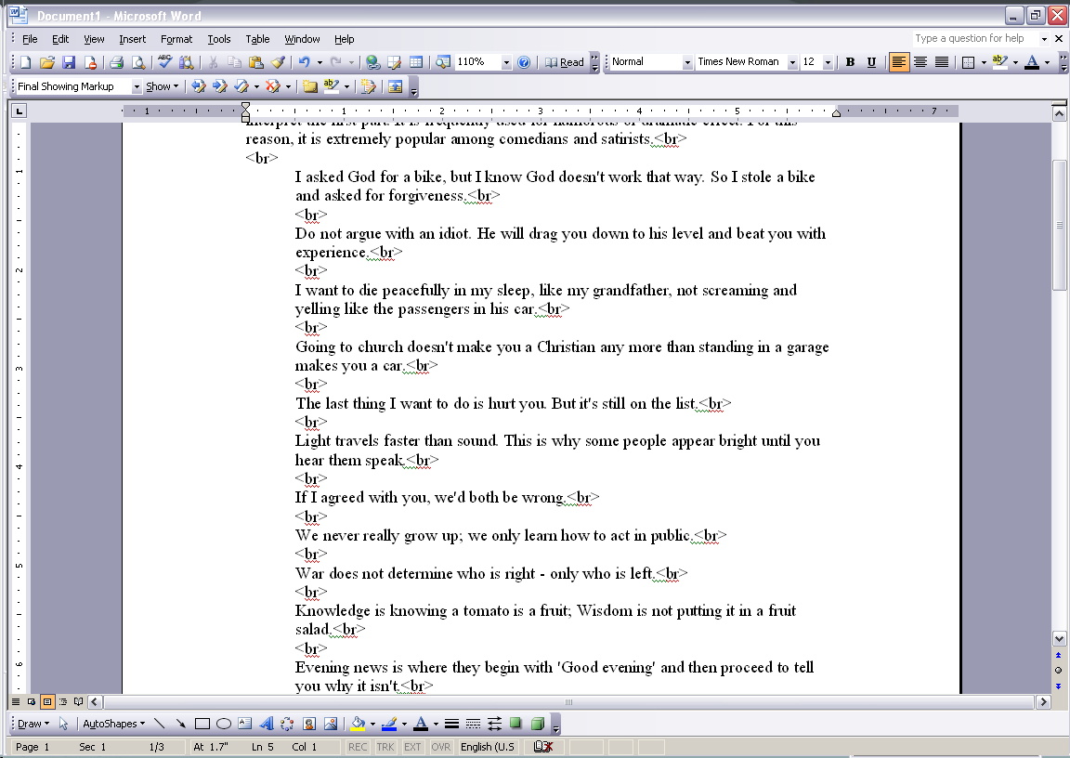Toggle Align Left

click(899, 62)
